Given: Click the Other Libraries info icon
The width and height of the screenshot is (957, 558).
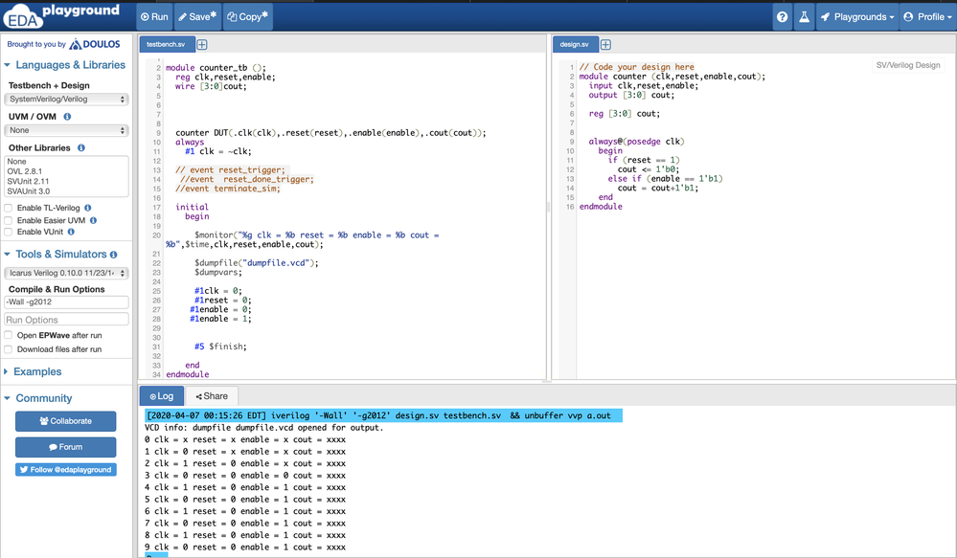Looking at the screenshot, I should (x=81, y=148).
